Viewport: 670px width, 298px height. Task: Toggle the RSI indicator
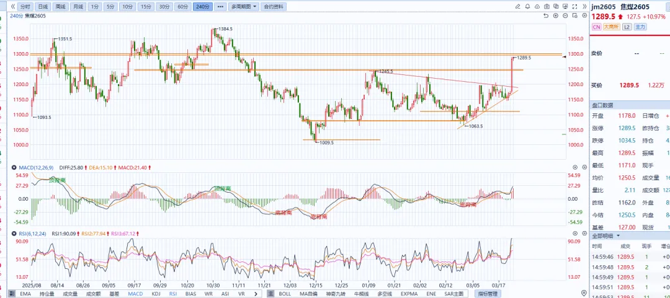click(x=172, y=294)
